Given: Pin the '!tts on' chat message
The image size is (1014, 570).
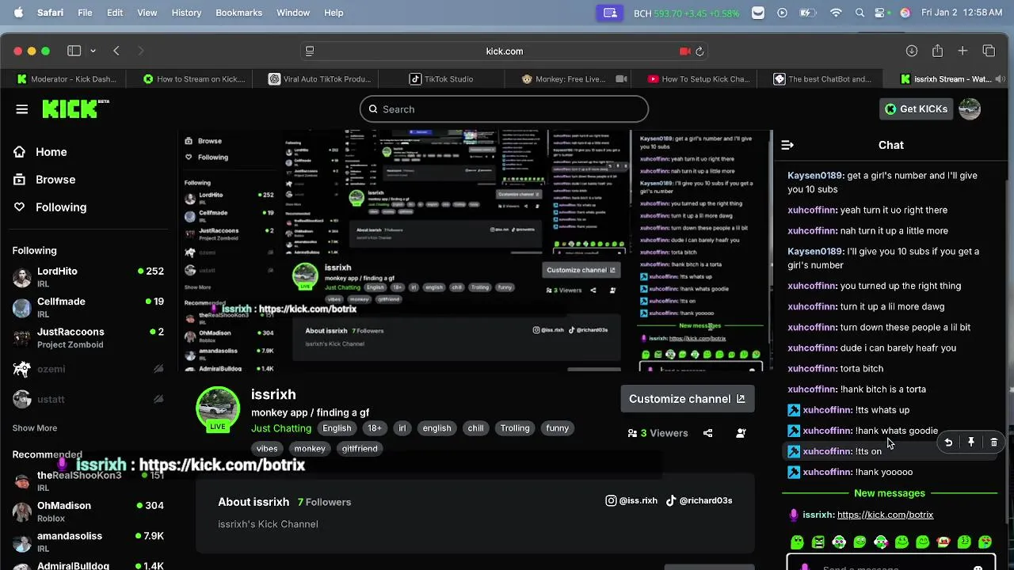Looking at the screenshot, I should coord(971,443).
